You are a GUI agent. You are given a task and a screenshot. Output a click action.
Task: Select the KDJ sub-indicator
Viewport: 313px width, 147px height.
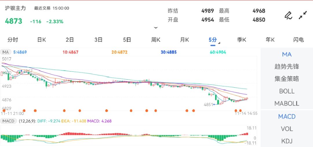[287, 141]
